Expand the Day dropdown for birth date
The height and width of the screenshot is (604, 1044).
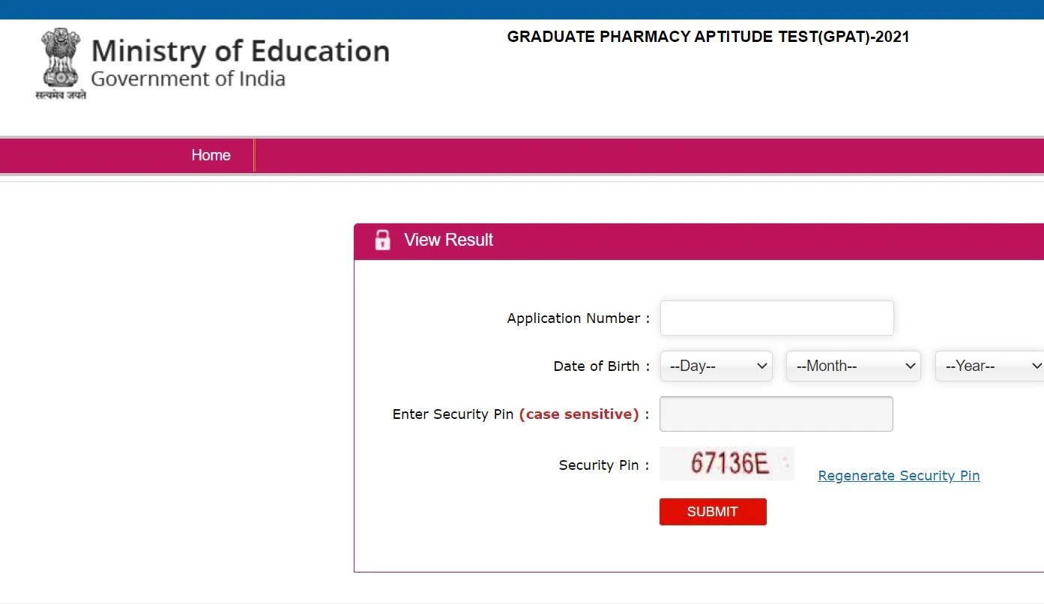(x=716, y=366)
